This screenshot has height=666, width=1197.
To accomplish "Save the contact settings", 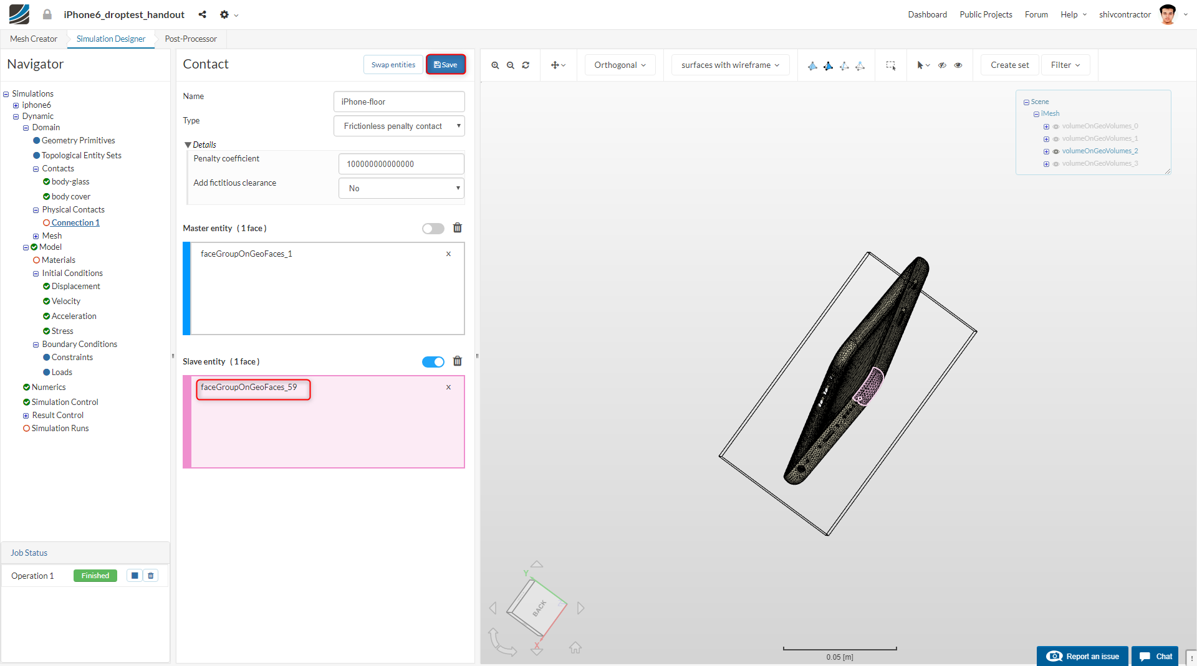I will coord(446,65).
